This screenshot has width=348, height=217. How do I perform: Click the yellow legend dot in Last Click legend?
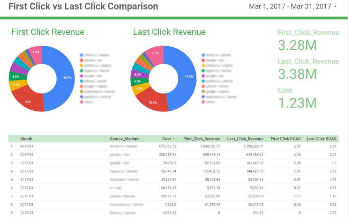[x=203, y=65]
